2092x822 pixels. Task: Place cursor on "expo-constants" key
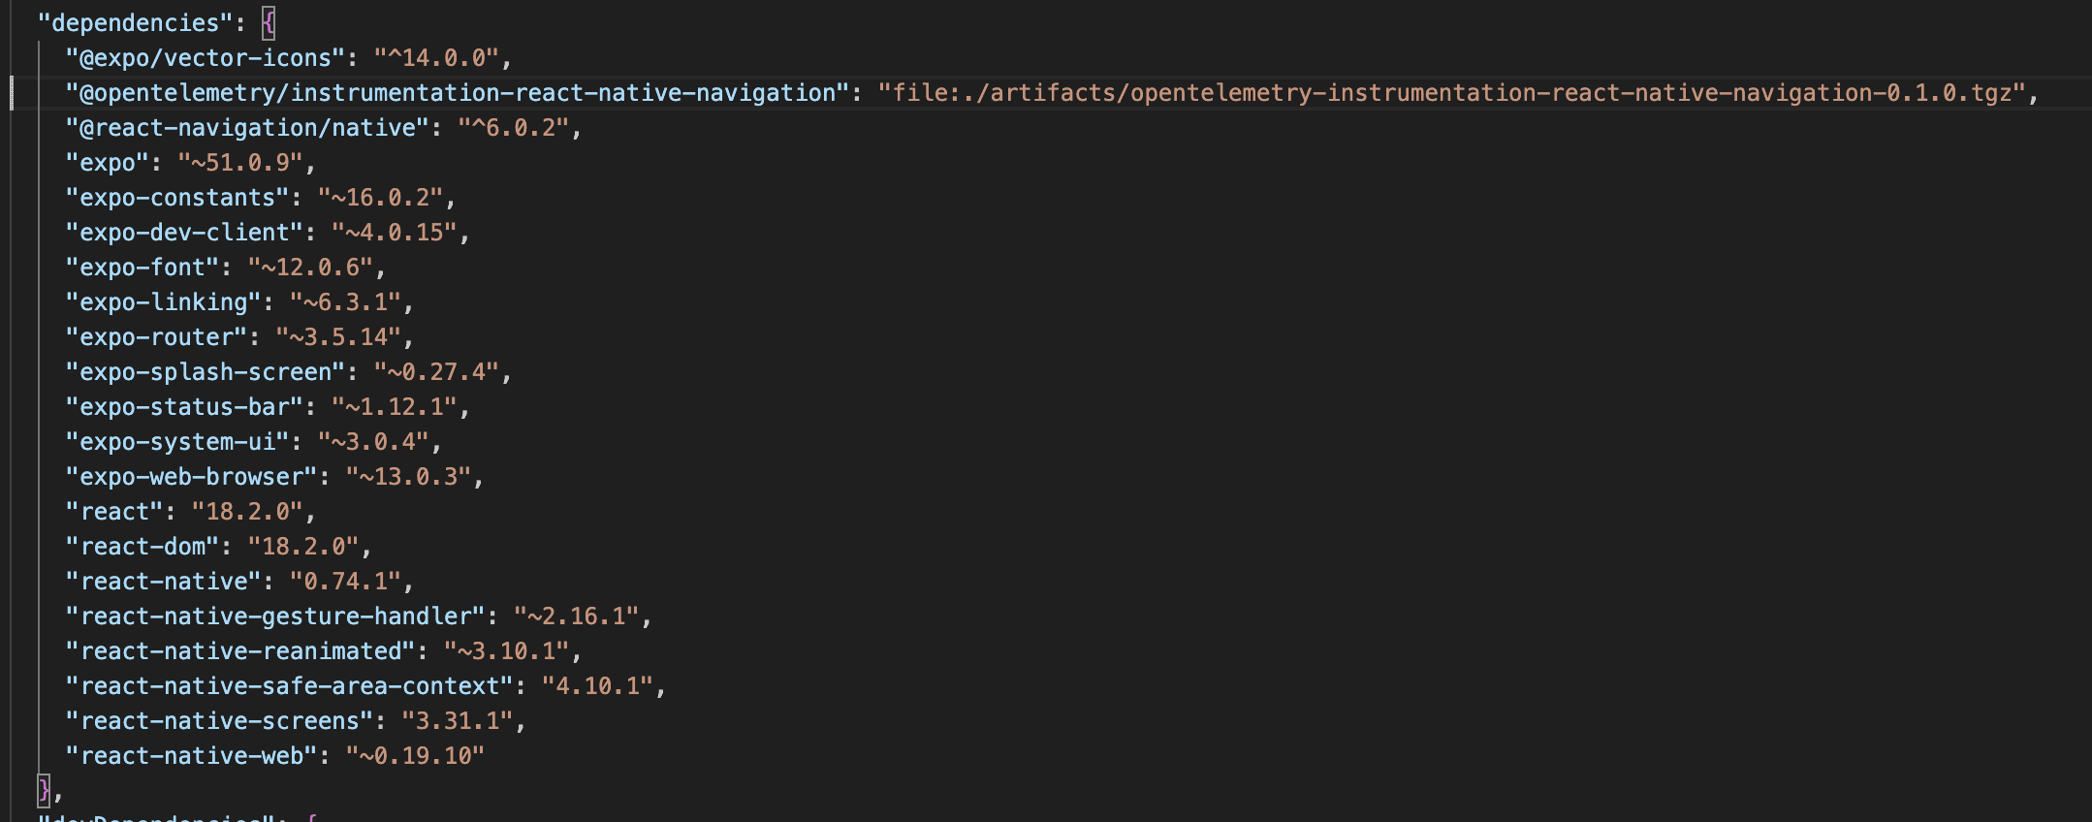click(177, 198)
